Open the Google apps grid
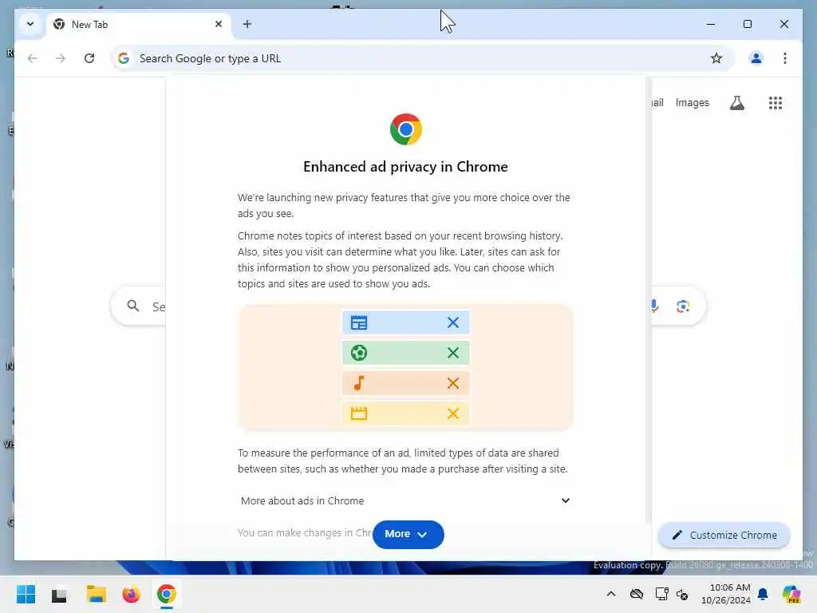The height and width of the screenshot is (613, 817). tap(776, 103)
